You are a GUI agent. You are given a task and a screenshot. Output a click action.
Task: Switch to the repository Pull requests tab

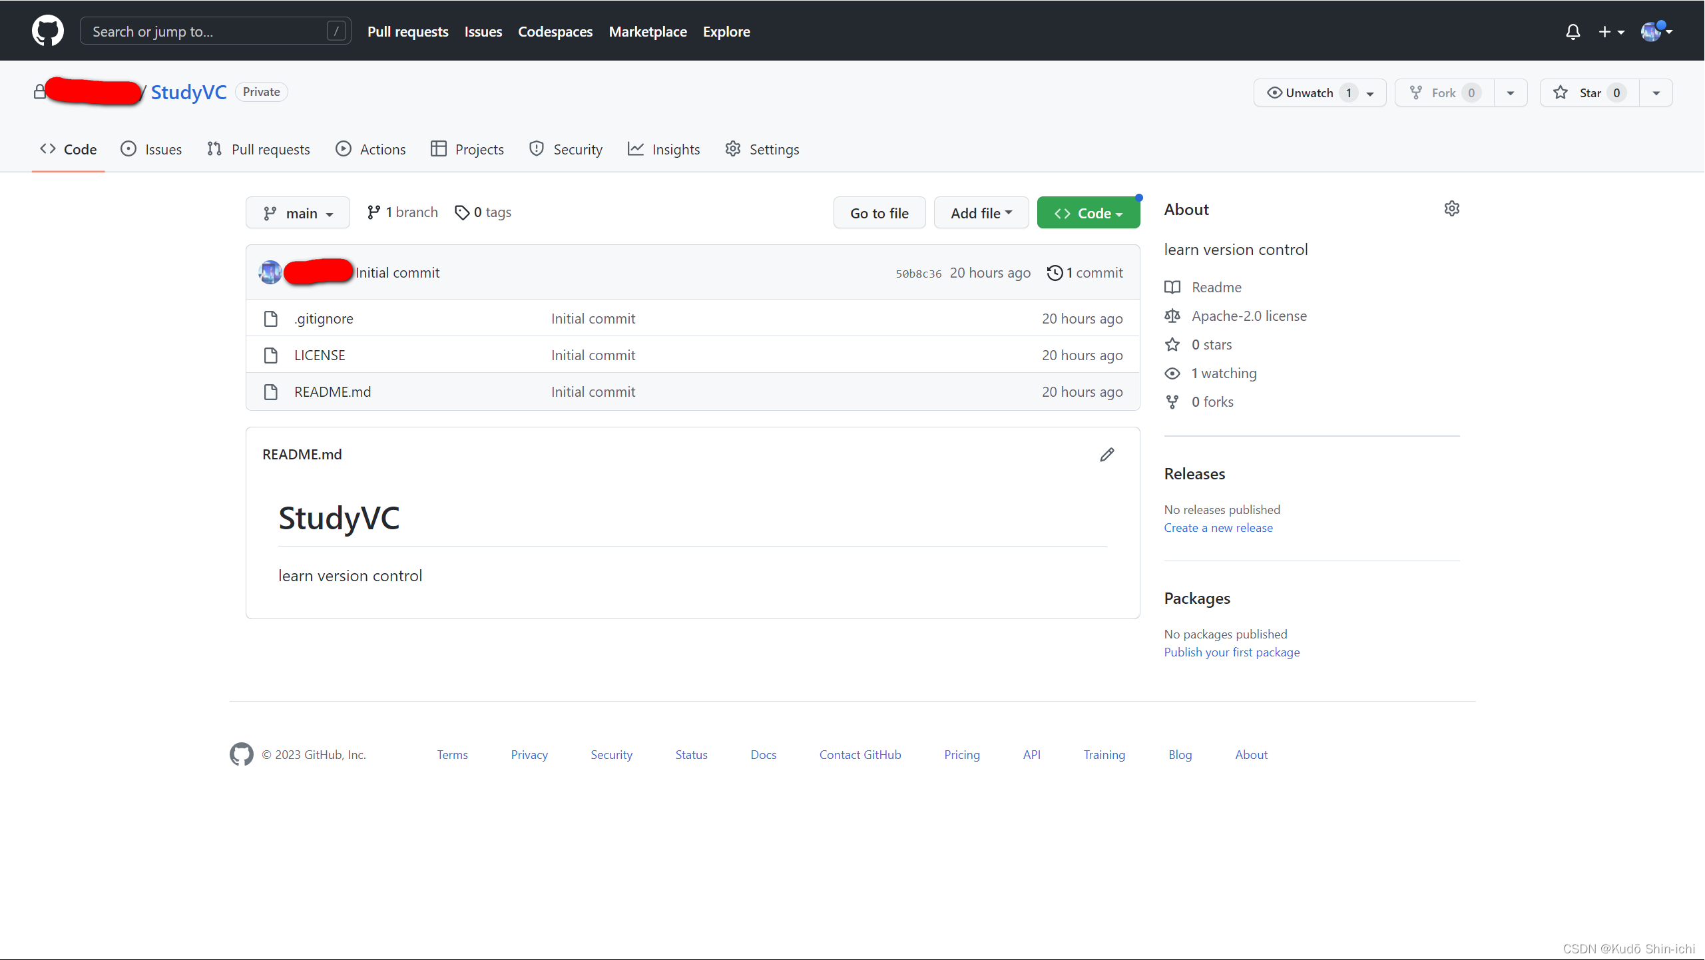[258, 149]
